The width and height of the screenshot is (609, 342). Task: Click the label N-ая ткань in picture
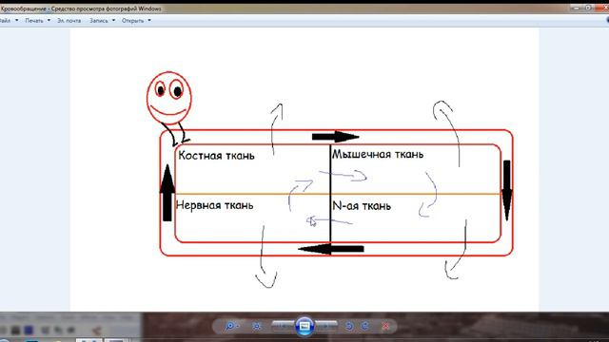tap(362, 206)
